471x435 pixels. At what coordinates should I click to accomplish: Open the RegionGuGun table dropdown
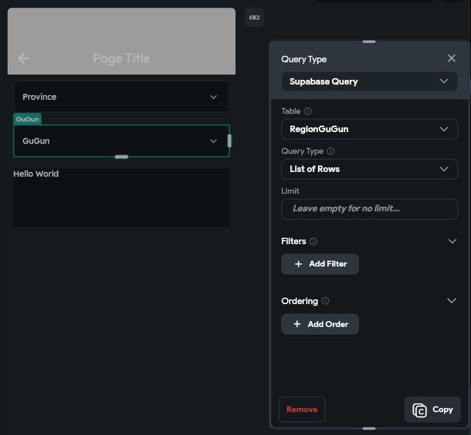pyautogui.click(x=370, y=129)
